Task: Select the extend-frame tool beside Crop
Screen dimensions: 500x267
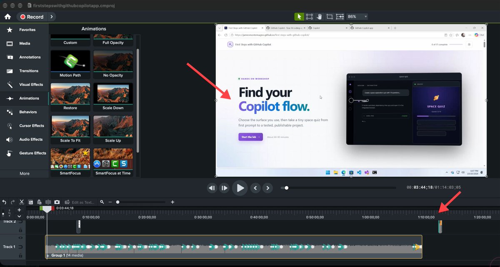Action: click(340, 17)
